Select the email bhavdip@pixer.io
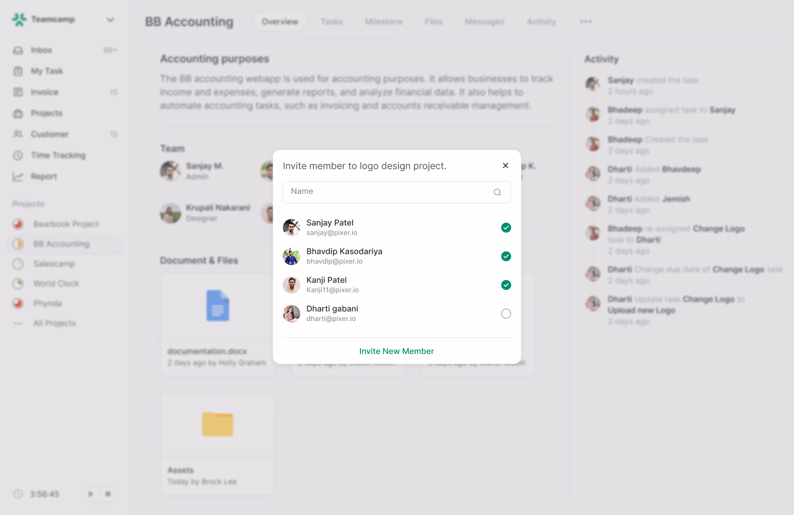The image size is (794, 515). coord(335,261)
